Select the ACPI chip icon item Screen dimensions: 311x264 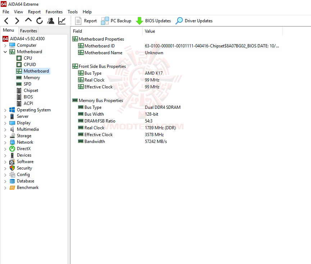click(x=19, y=103)
